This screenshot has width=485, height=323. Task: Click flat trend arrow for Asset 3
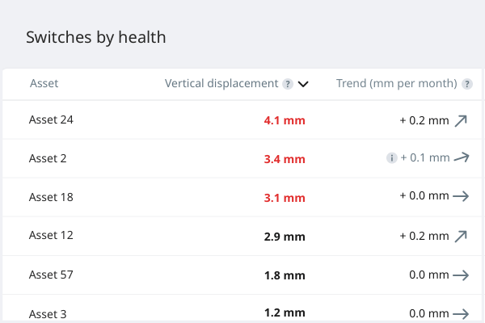[x=461, y=313]
